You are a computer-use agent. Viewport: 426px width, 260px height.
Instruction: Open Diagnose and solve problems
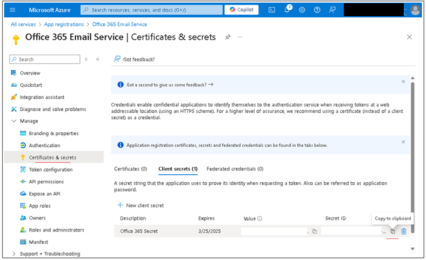click(x=52, y=110)
